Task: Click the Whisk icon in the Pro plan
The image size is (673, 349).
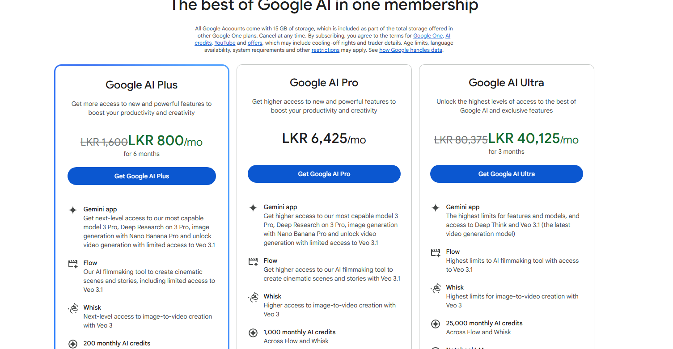Action: click(x=253, y=297)
